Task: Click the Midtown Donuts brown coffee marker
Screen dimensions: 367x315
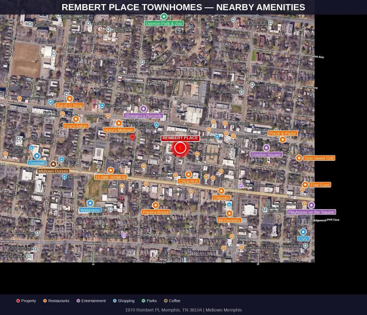Action: 53,164
